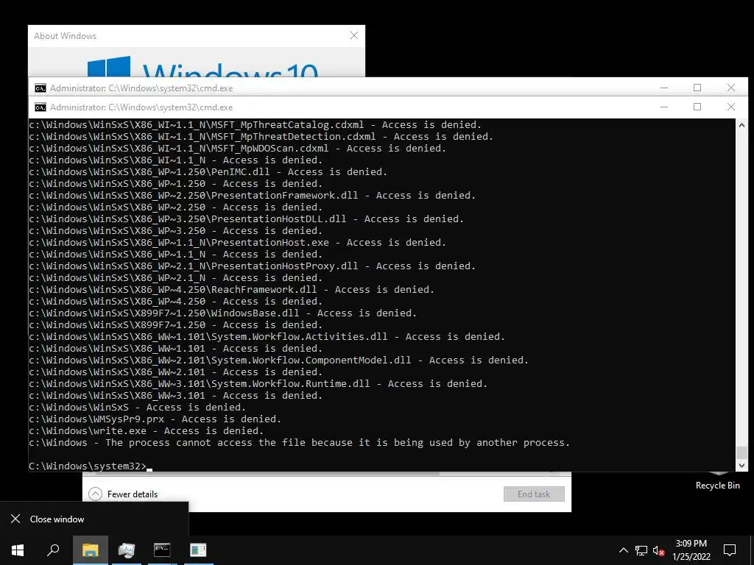The height and width of the screenshot is (565, 754).
Task: Click the c:\Windows\WinSxS access denied line
Action: [138, 408]
